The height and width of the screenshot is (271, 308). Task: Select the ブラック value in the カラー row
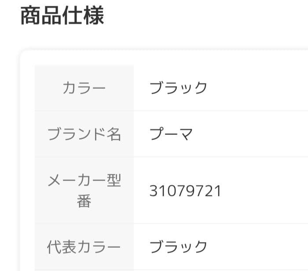pos(178,88)
